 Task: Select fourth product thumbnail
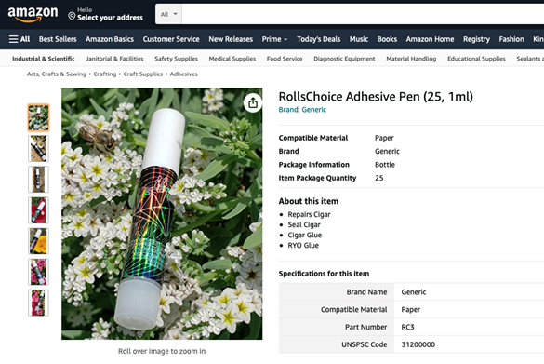coord(38,210)
